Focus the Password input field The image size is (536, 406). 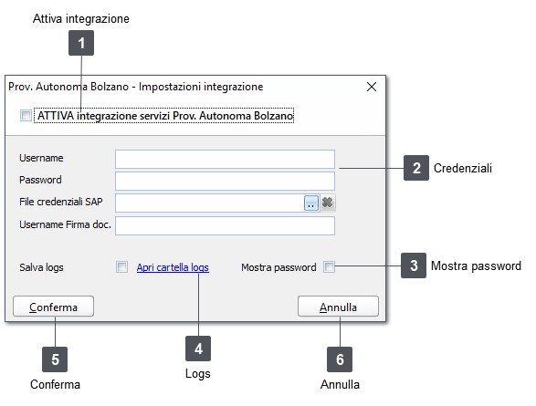[225, 181]
